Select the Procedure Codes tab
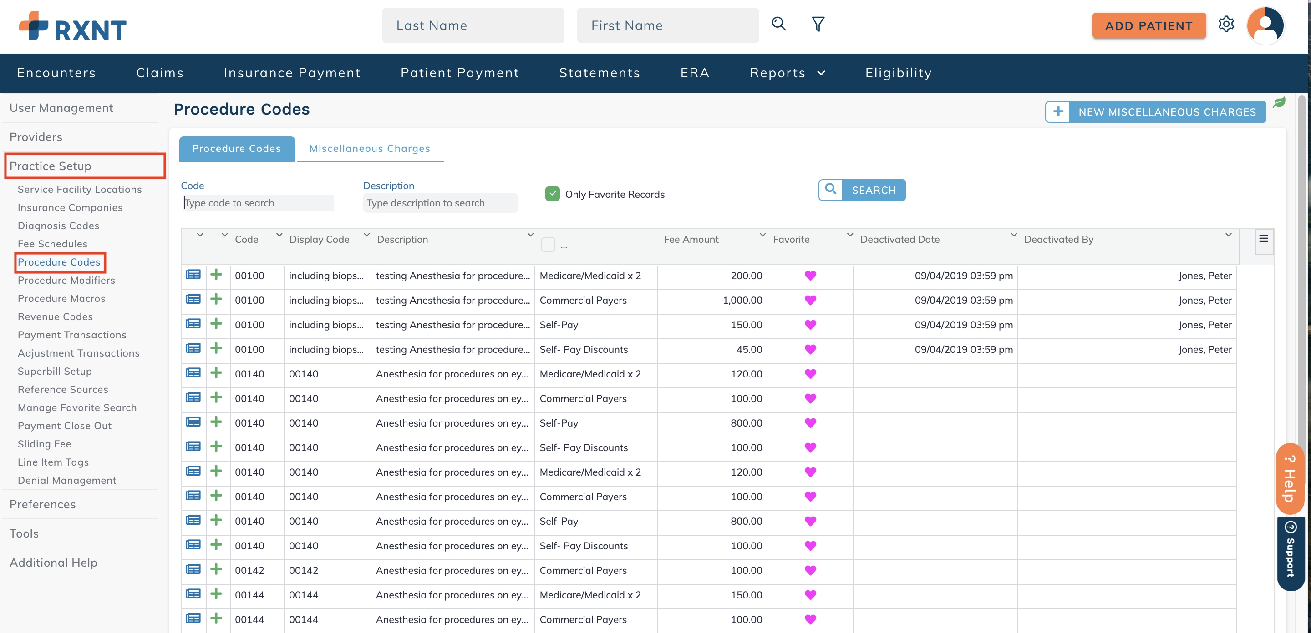 coord(237,148)
